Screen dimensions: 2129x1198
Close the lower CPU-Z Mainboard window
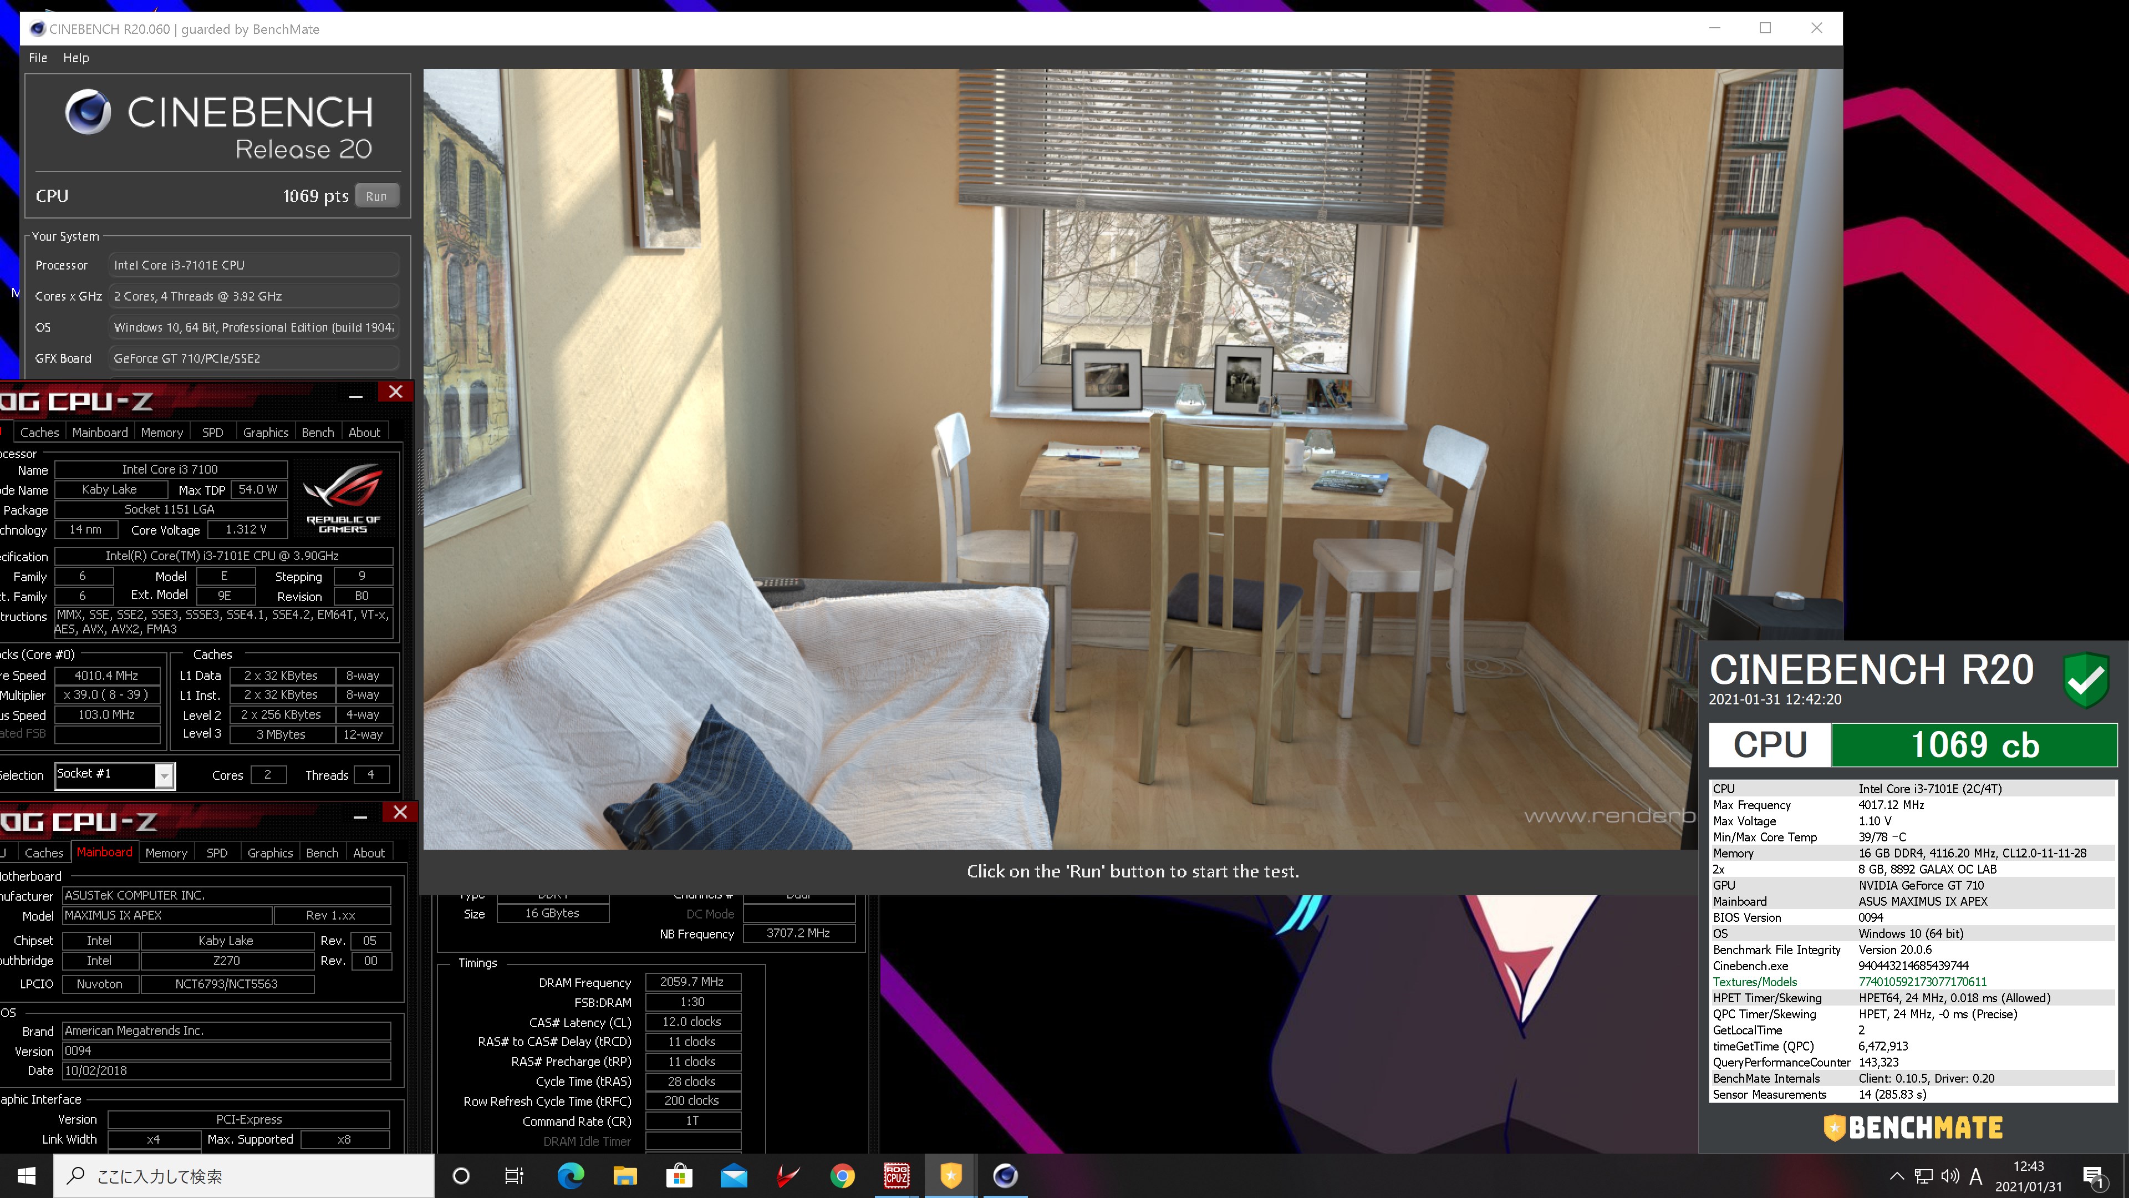pyautogui.click(x=400, y=812)
